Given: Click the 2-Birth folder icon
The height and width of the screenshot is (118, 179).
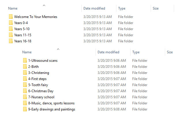Looking at the screenshot, I should tap(25, 66).
